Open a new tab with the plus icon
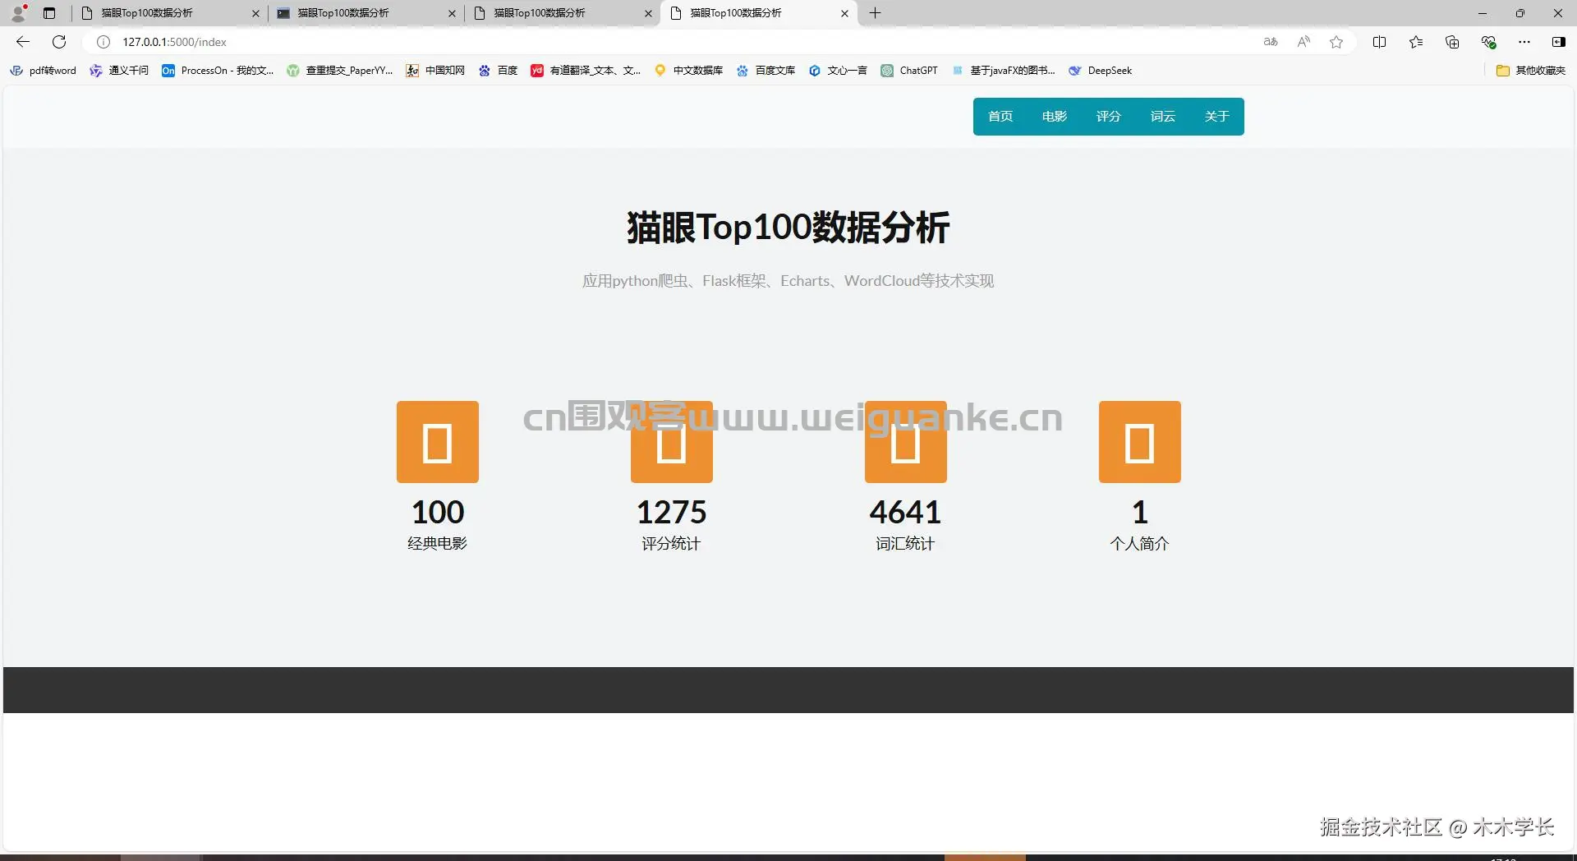Image resolution: width=1577 pixels, height=861 pixels. (876, 13)
